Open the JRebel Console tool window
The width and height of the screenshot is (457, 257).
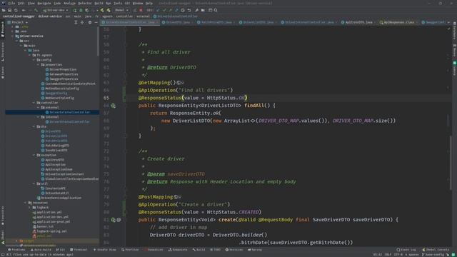436,250
